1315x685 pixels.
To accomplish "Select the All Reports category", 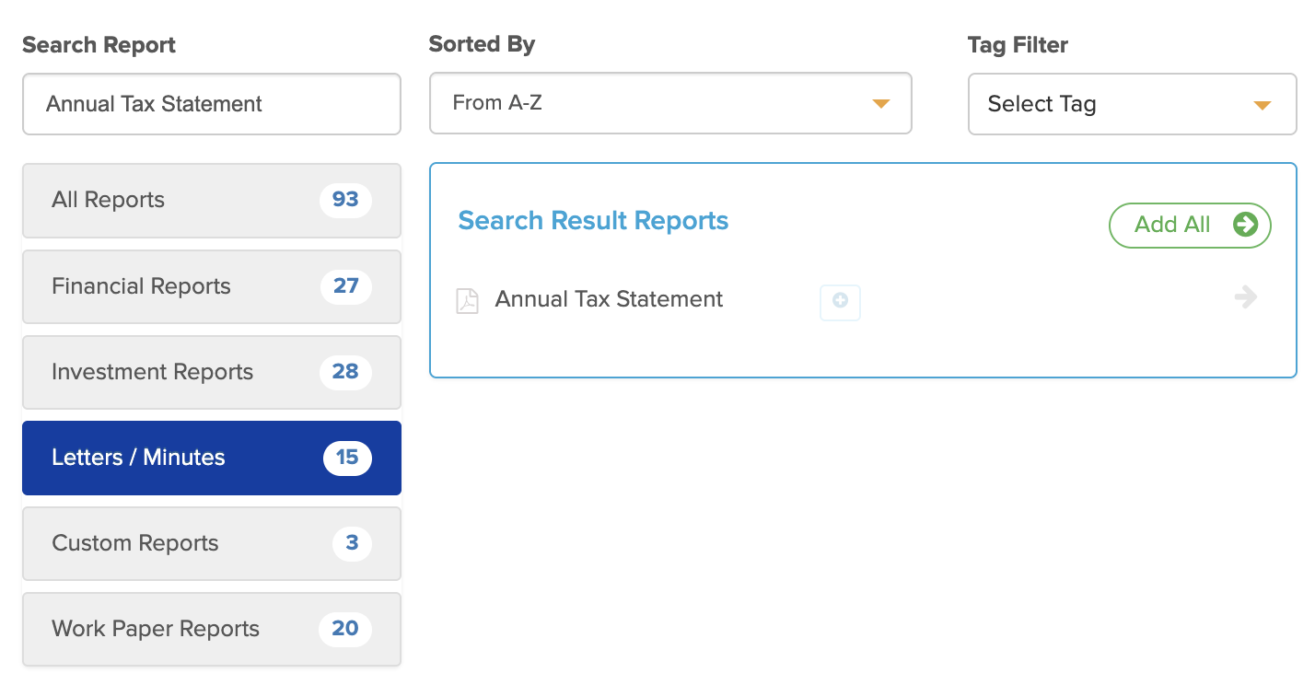I will tap(212, 200).
